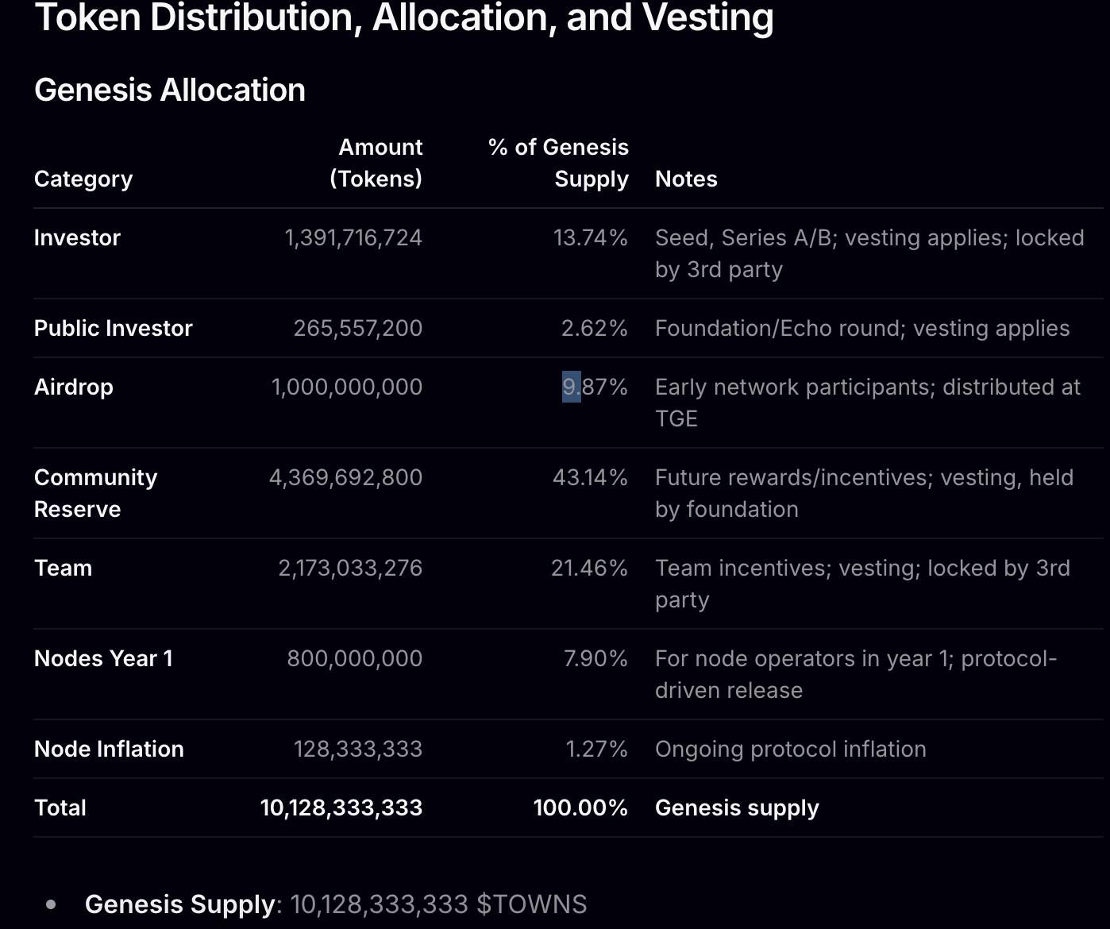Click the Nodes Year 1 row label
This screenshot has width=1110, height=929.
coord(103,658)
